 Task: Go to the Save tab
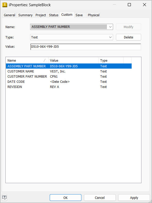[x=79, y=15]
